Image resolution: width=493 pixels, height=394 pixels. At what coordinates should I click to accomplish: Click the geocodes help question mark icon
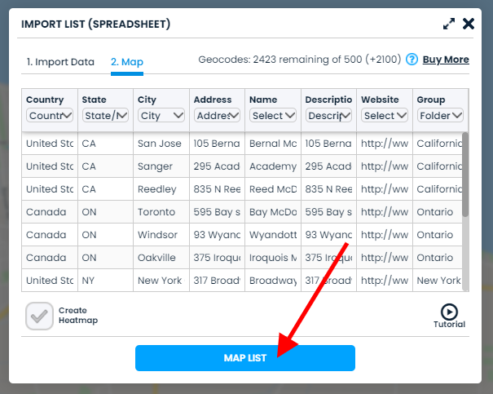tap(412, 60)
